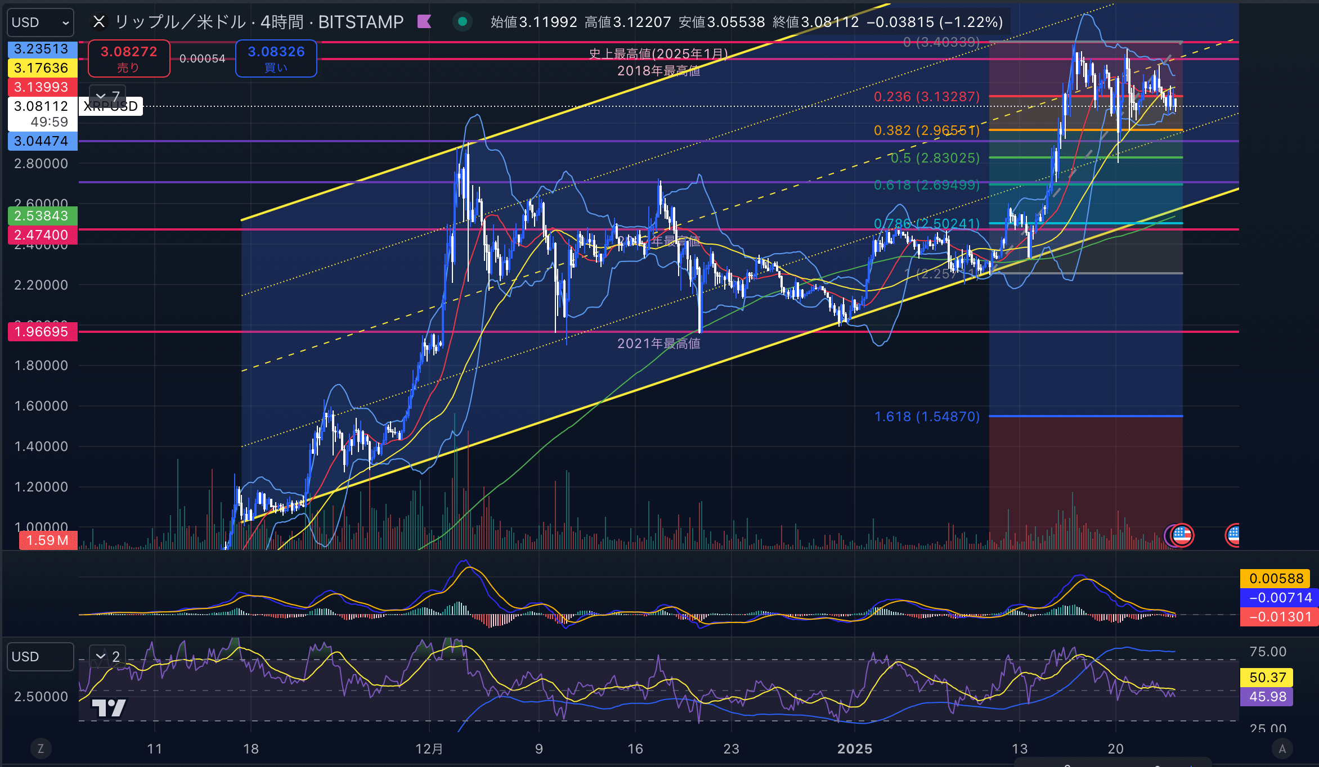Click the Z timezone button at bottom-left
This screenshot has width=1319, height=767.
[x=41, y=748]
